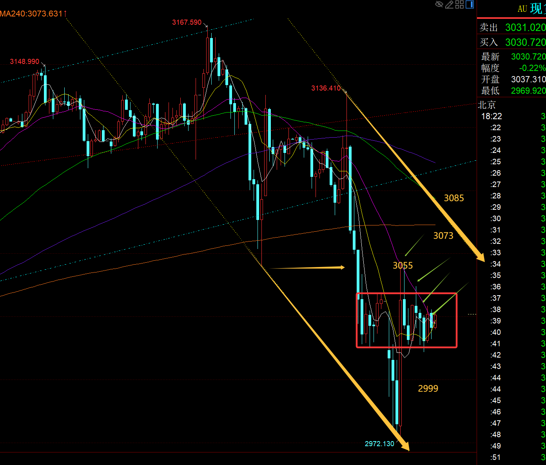This screenshot has width=546, height=465.
Task: Toggle the blue side panel icon
Action: 470,4
